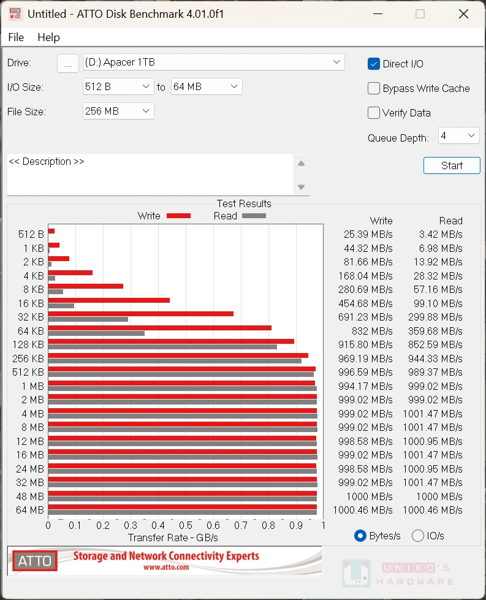486x600 pixels.
Task: Check the Verify Data checkbox
Action: [x=374, y=113]
